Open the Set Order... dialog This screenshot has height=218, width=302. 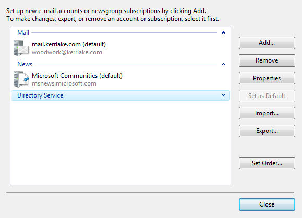[267, 163]
